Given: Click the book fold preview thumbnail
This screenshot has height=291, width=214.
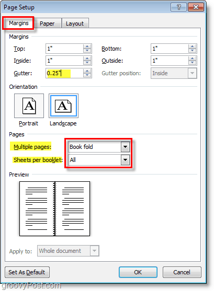Looking at the screenshot, I should [x=54, y=208].
